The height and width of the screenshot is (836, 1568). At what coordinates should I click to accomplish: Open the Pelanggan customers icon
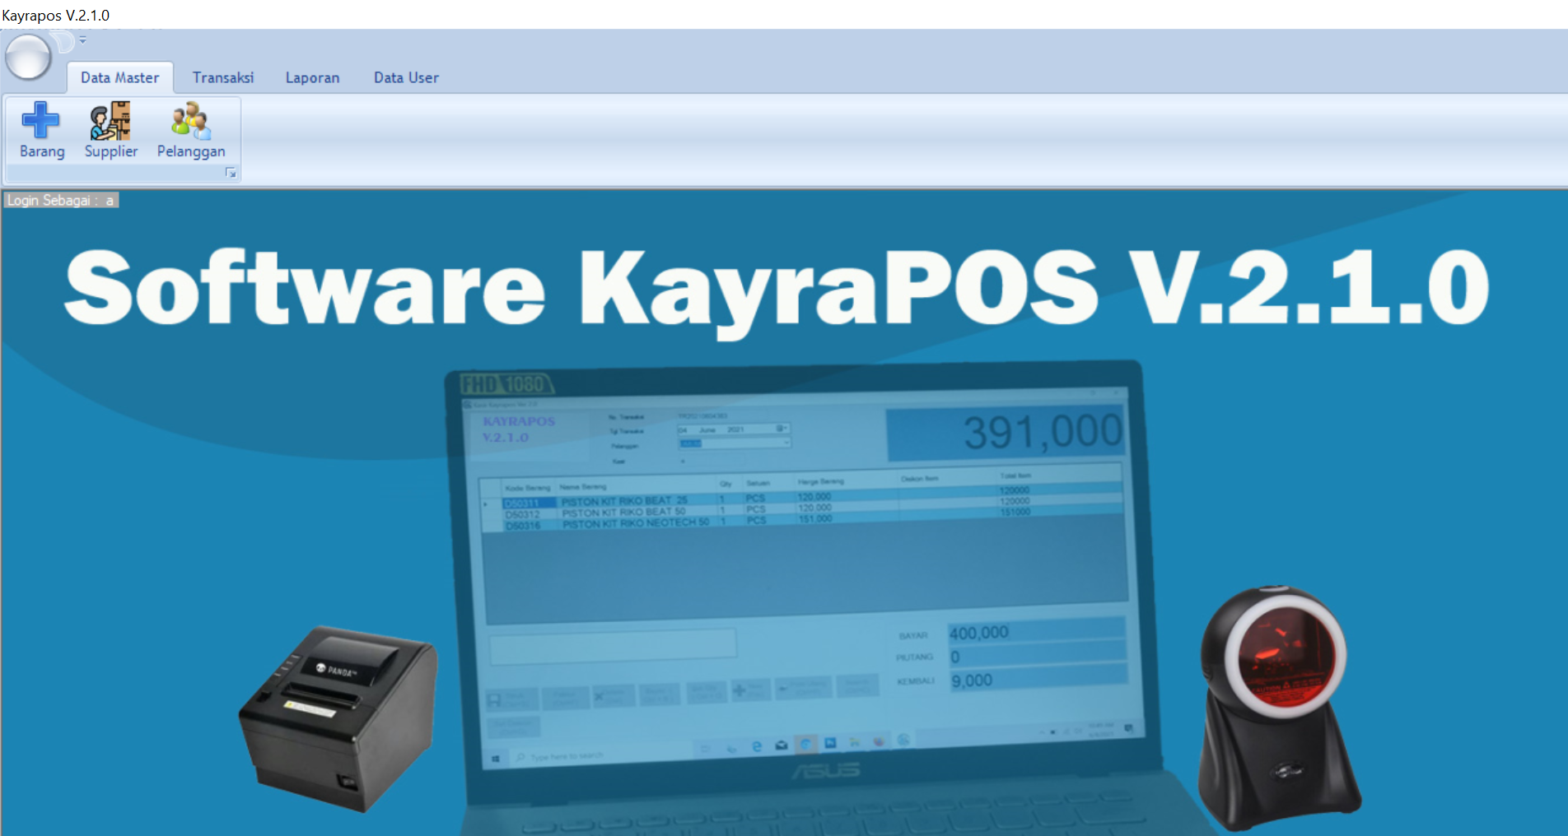click(x=190, y=122)
